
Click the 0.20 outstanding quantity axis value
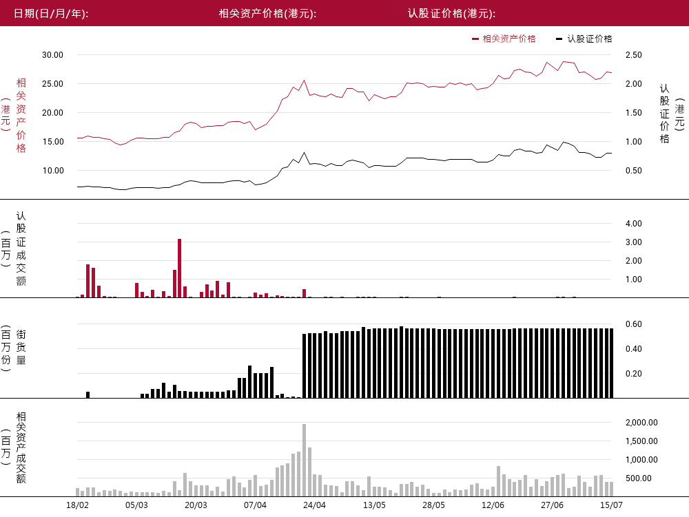[x=634, y=374]
